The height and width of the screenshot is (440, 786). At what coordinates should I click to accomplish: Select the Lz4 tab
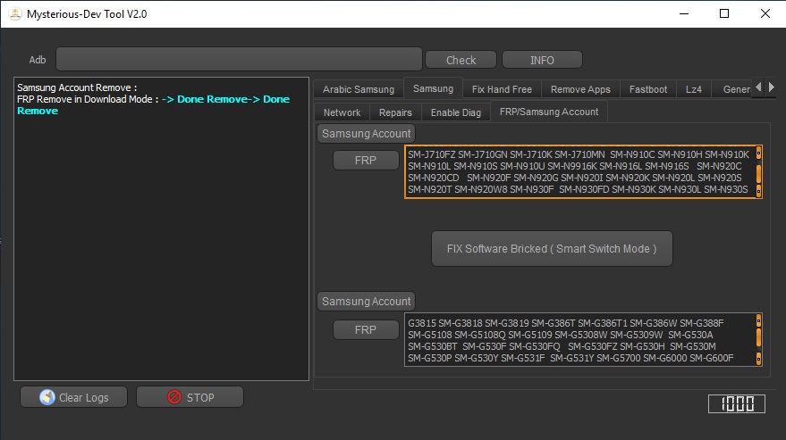pyautogui.click(x=694, y=89)
